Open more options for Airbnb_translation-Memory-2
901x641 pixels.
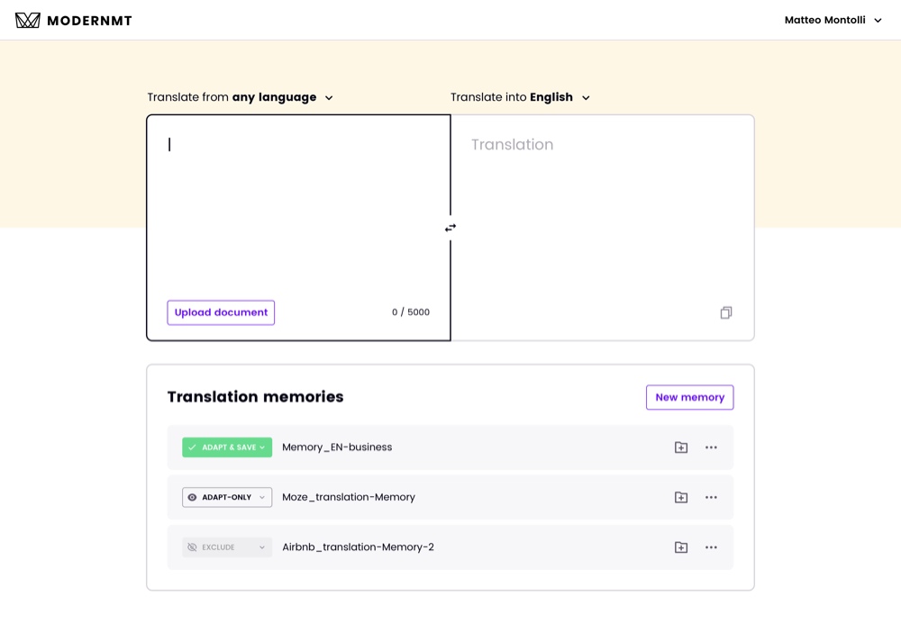[x=712, y=547]
